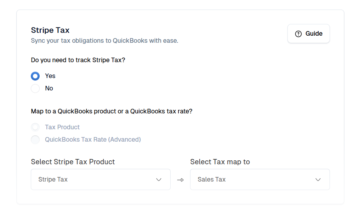This screenshot has width=360, height=213.
Task: Open the Guide button
Action: click(x=309, y=34)
